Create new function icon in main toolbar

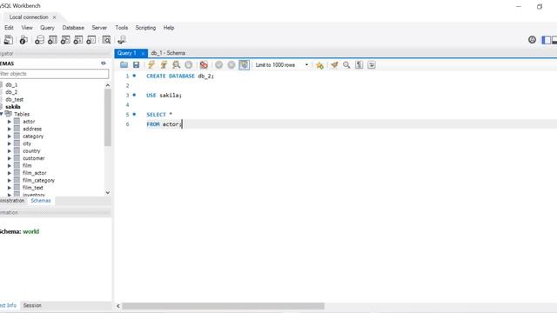[91, 40]
